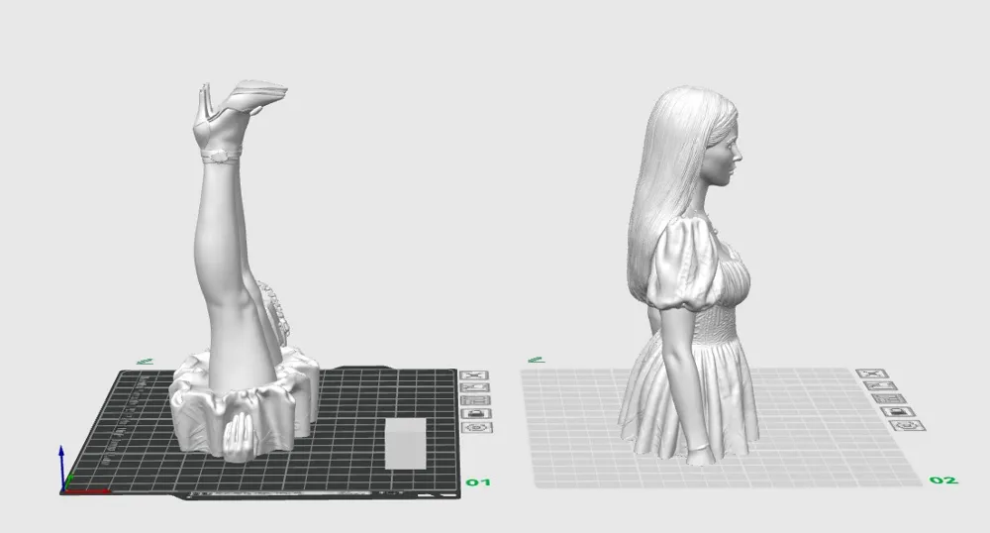Click the green 02 plate number
This screenshot has height=533, width=990.
943,480
